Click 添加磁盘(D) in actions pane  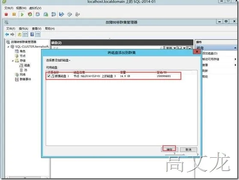pos(210,54)
